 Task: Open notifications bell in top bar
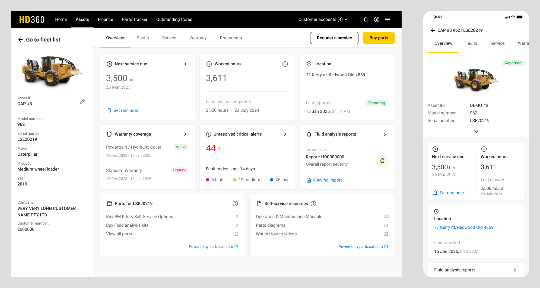click(366, 20)
